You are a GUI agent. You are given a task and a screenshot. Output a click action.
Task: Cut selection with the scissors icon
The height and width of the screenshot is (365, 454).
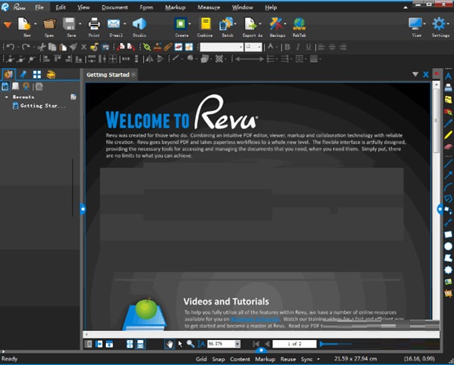point(42,47)
